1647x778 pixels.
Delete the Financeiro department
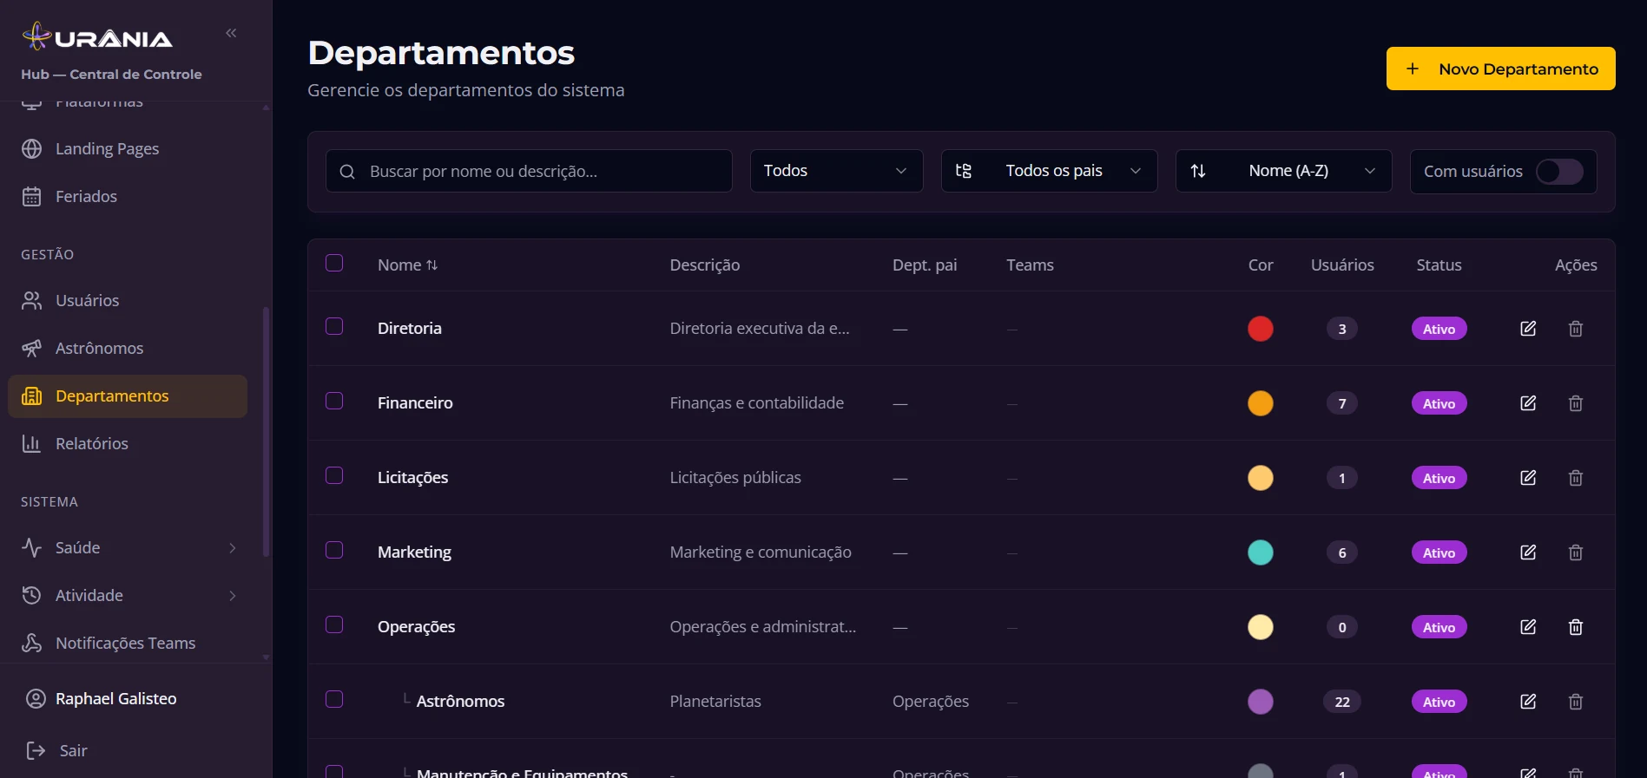coord(1576,403)
